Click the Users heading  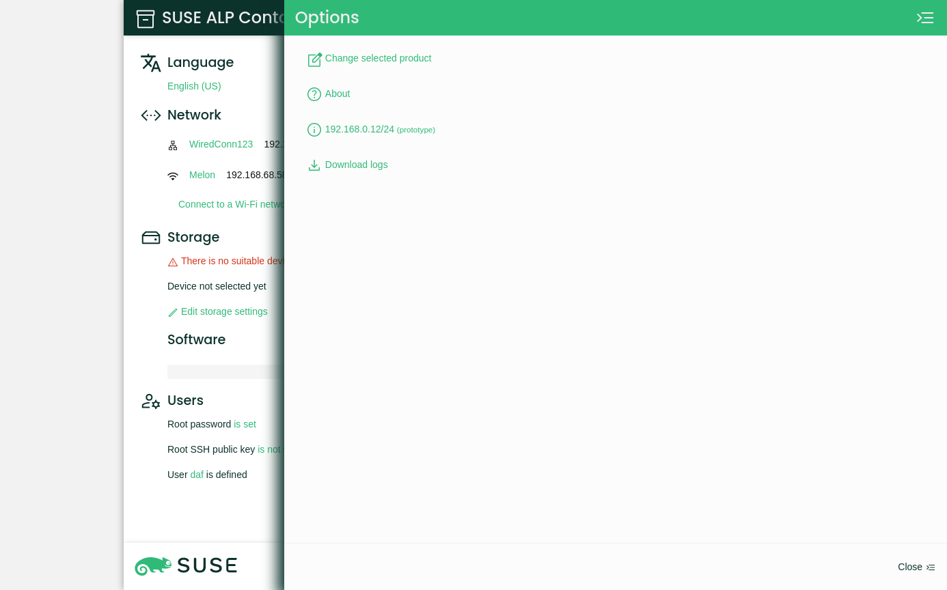[x=185, y=400]
